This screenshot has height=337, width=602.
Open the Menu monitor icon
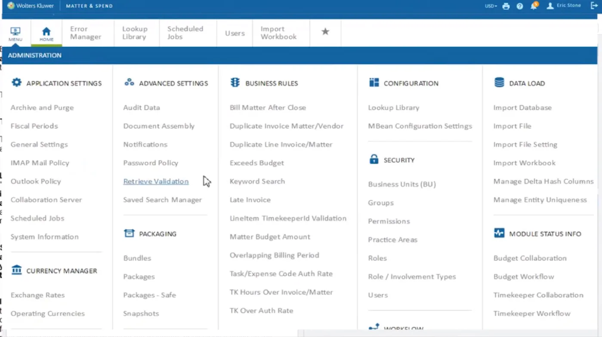[15, 34]
